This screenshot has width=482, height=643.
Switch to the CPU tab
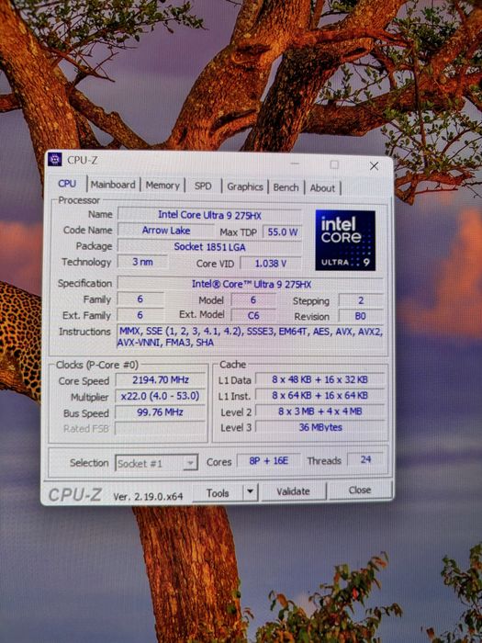pyautogui.click(x=67, y=184)
